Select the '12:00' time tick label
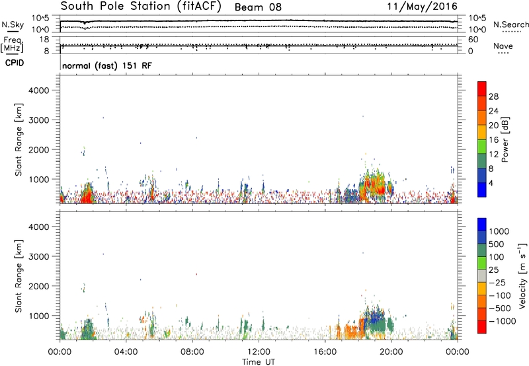 [x=259, y=352]
